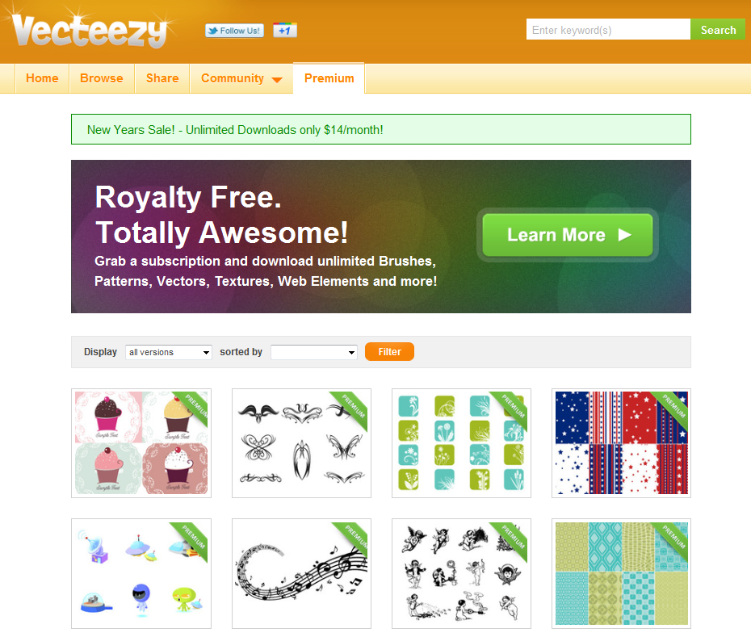Expand the 'all versions' Display dropdown
Viewport: 751px width, 637px height.
[x=169, y=352]
